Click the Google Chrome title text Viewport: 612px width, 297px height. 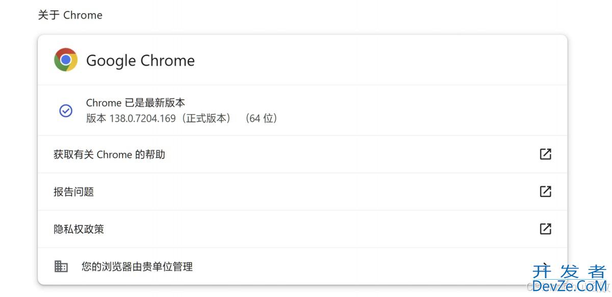pyautogui.click(x=140, y=61)
